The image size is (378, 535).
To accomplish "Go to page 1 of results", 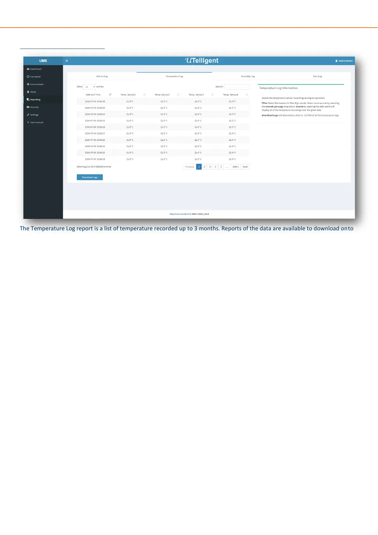I will (199, 167).
